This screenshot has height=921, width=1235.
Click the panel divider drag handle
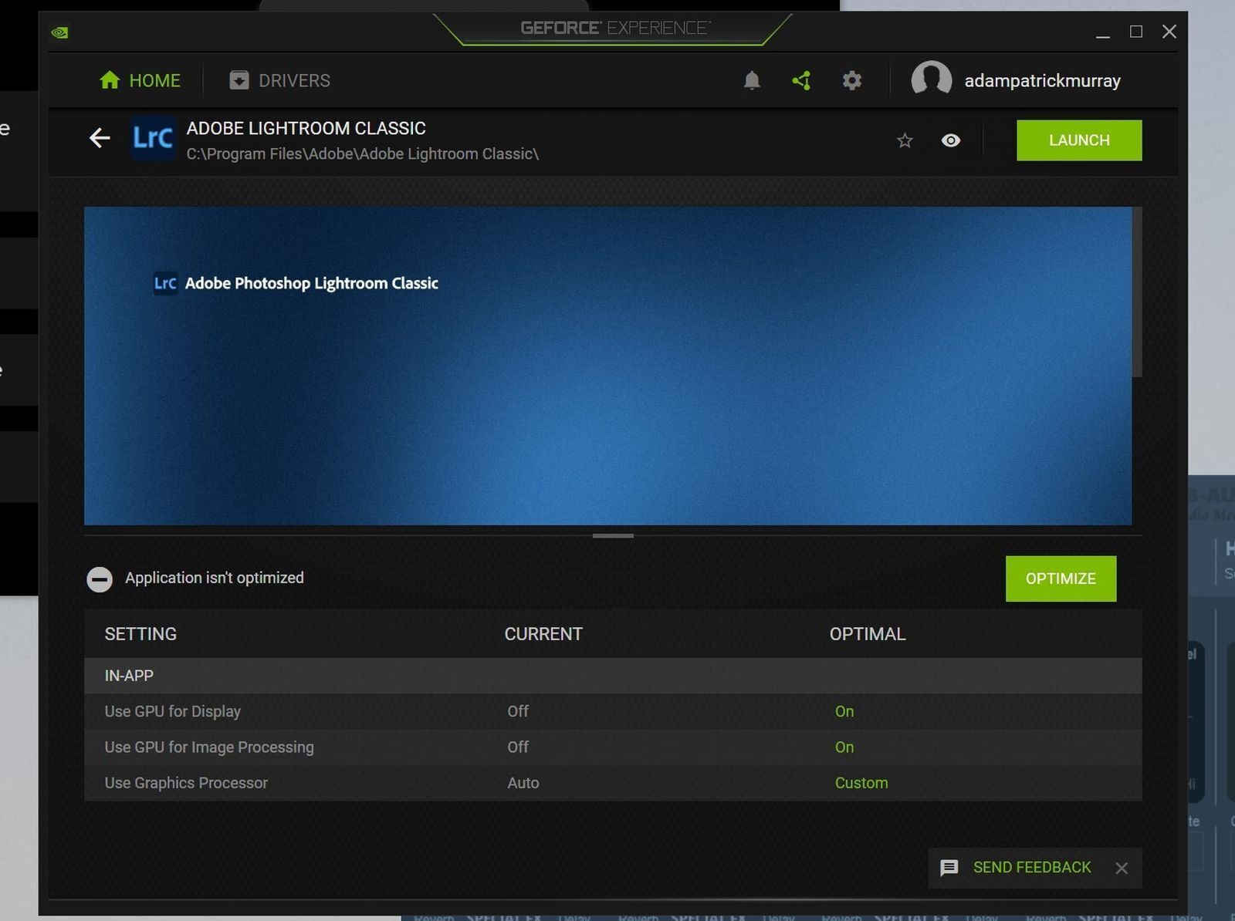(613, 535)
